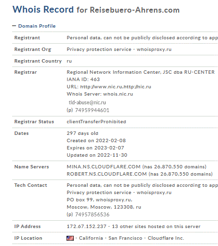Click the California San Francisco Cloudflare location text

pyautogui.click(x=132, y=238)
